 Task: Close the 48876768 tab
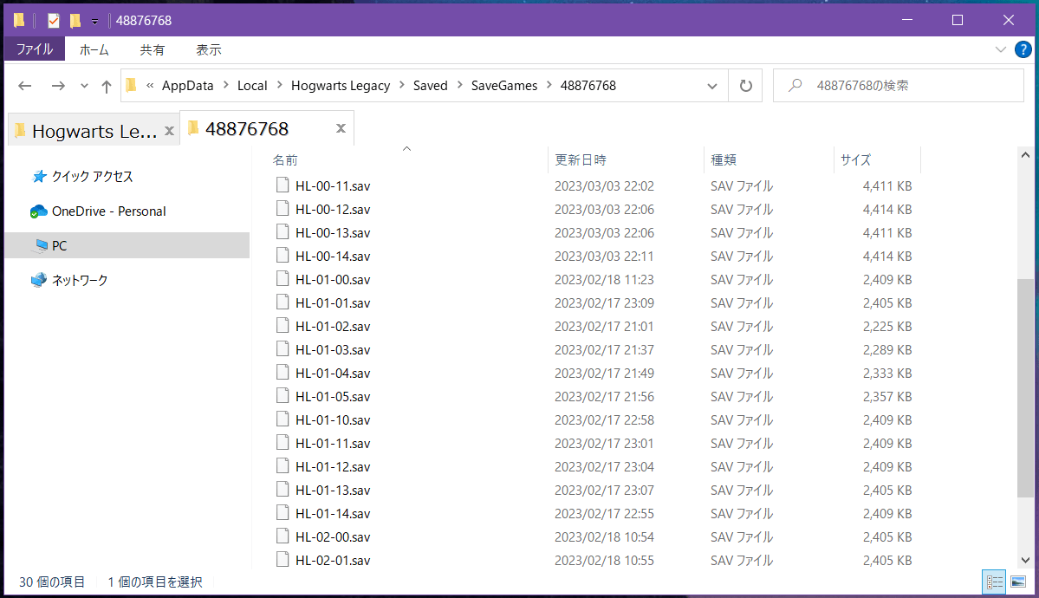pos(341,128)
